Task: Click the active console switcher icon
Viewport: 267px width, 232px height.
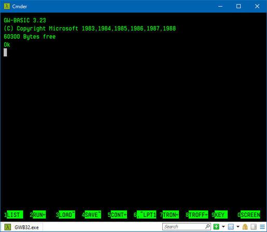Action: point(231,227)
